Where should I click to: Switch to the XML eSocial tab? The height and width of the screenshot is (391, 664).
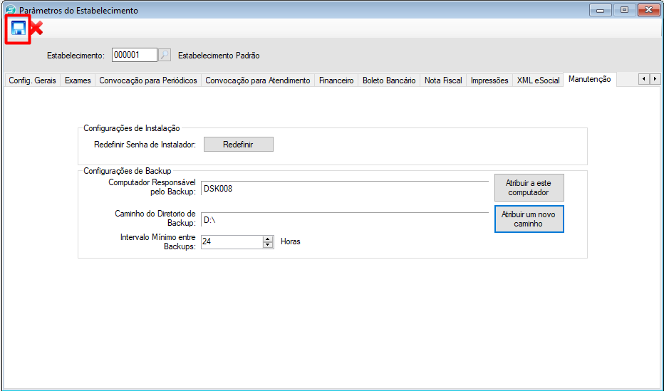(x=538, y=80)
